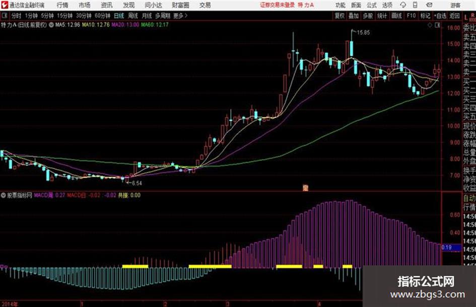The image size is (476, 307).
Task: Add stock via 自选 button
Action: (x=440, y=16)
